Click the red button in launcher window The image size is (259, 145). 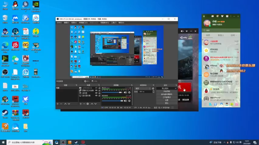coord(185,87)
